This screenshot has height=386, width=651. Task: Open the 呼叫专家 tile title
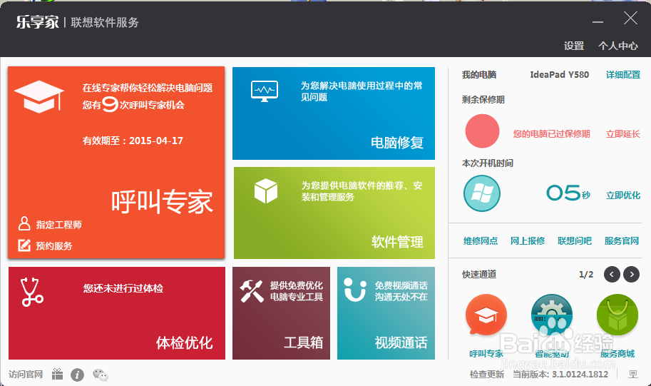tap(162, 202)
